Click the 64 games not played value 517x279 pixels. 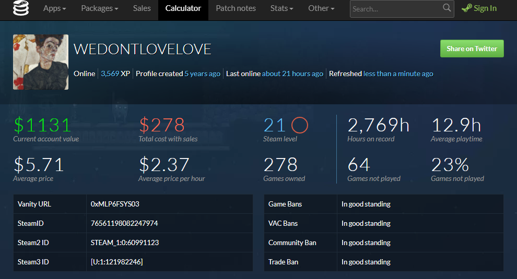[359, 165]
